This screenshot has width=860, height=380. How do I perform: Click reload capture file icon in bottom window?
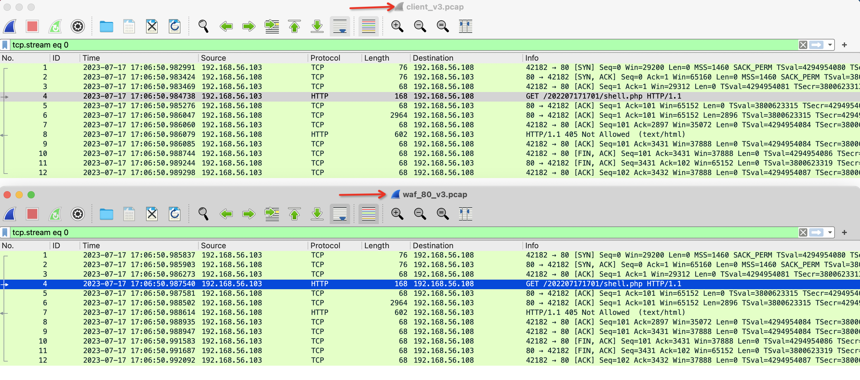(x=175, y=214)
